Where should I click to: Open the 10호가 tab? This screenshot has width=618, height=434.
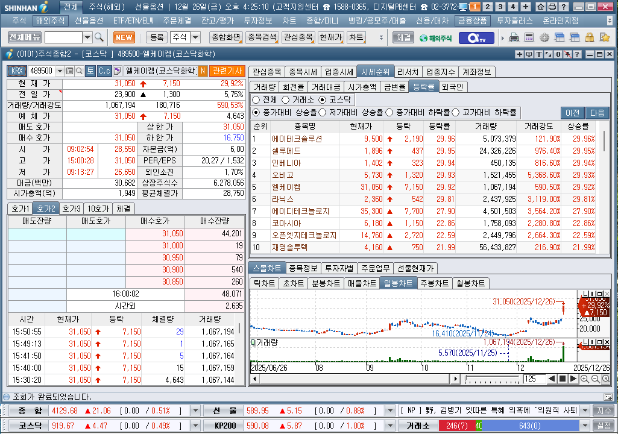[98, 209]
